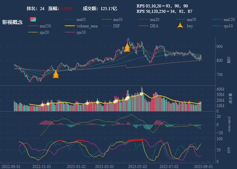This screenshot has width=237, height=169.
Task: Toggle rps10 legend entry
Action: pyautogui.click(x=228, y=26)
